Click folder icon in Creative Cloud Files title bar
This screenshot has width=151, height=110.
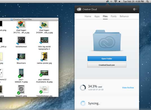point(12,20)
